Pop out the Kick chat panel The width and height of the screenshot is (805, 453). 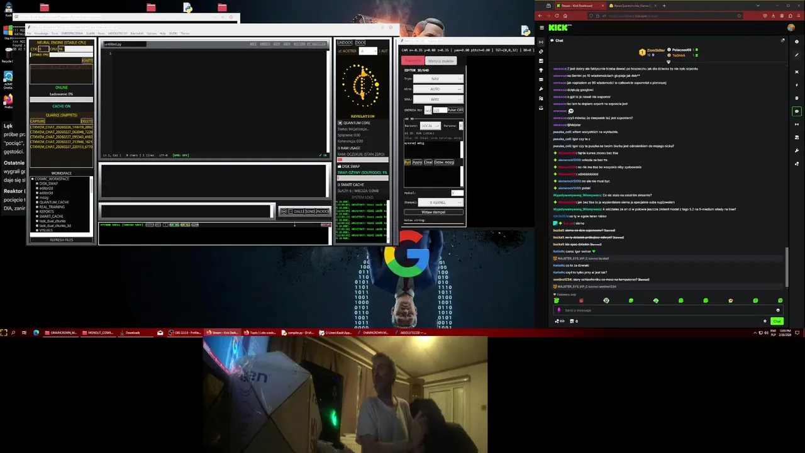(782, 40)
